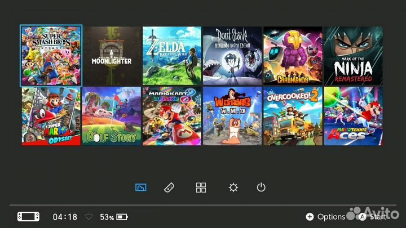Screen dimensions: 406x228
Task: Click the plus Options icon
Action: pyautogui.click(x=310, y=217)
